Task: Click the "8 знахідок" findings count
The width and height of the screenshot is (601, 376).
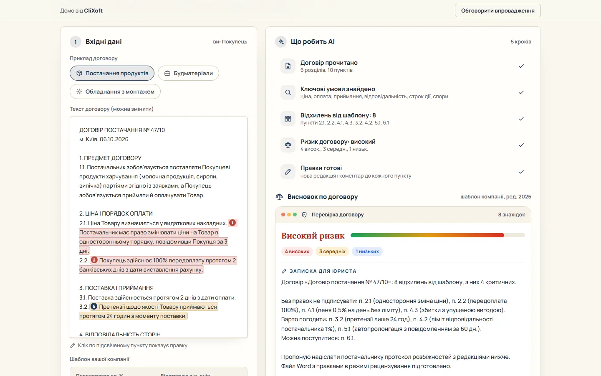Action: pyautogui.click(x=511, y=215)
